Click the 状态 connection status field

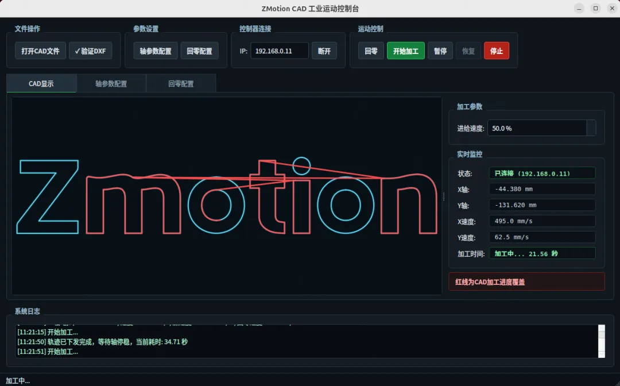pyautogui.click(x=542, y=173)
